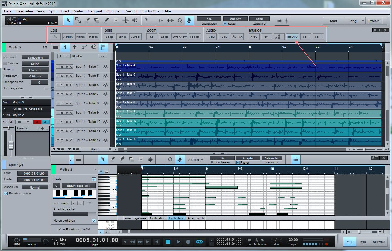
Task: Toggle the Marker track flag icon
Action: click(x=103, y=47)
